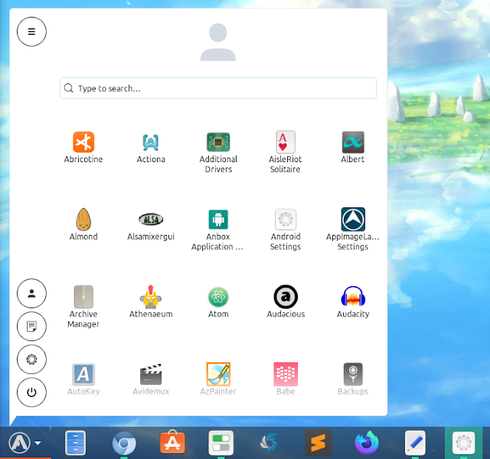Open the user account round button
The height and width of the screenshot is (459, 490).
[x=31, y=294]
